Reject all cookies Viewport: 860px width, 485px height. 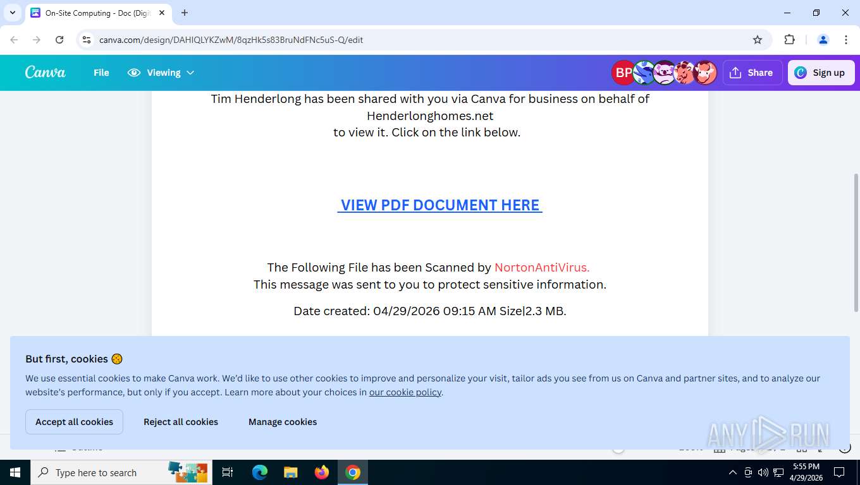pyautogui.click(x=181, y=422)
